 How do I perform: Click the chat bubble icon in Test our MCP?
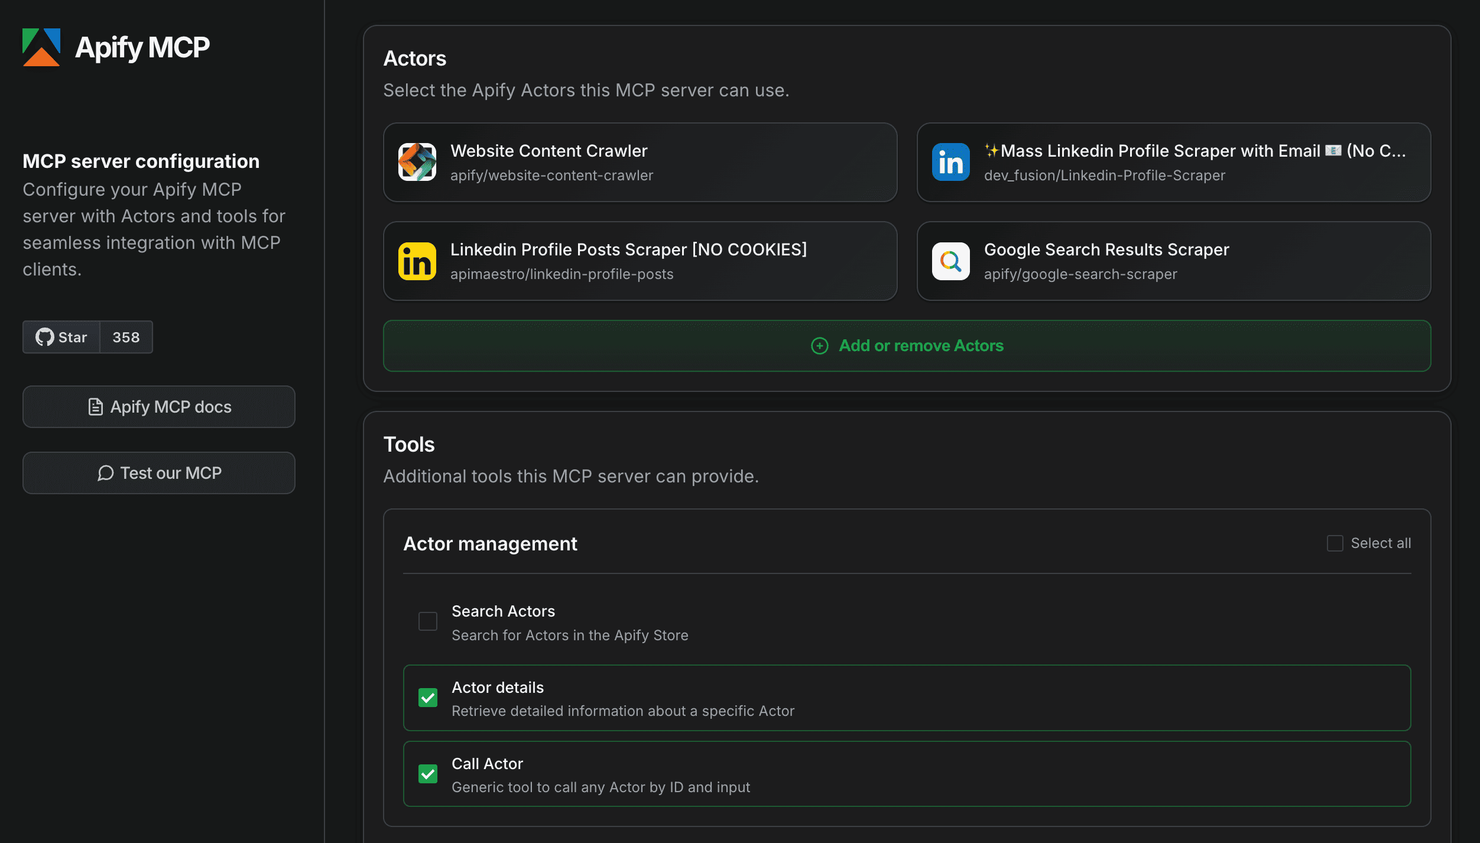pyautogui.click(x=106, y=473)
